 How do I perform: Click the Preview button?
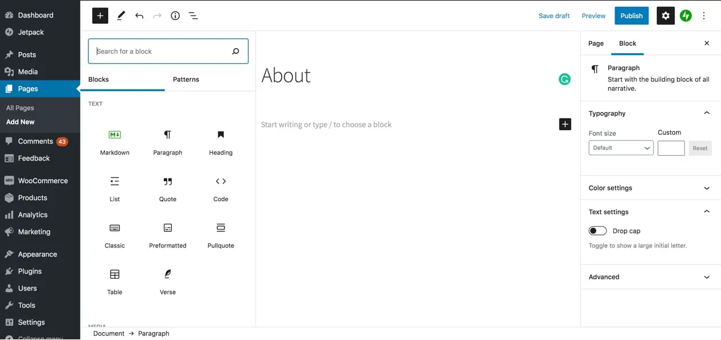pyautogui.click(x=593, y=16)
